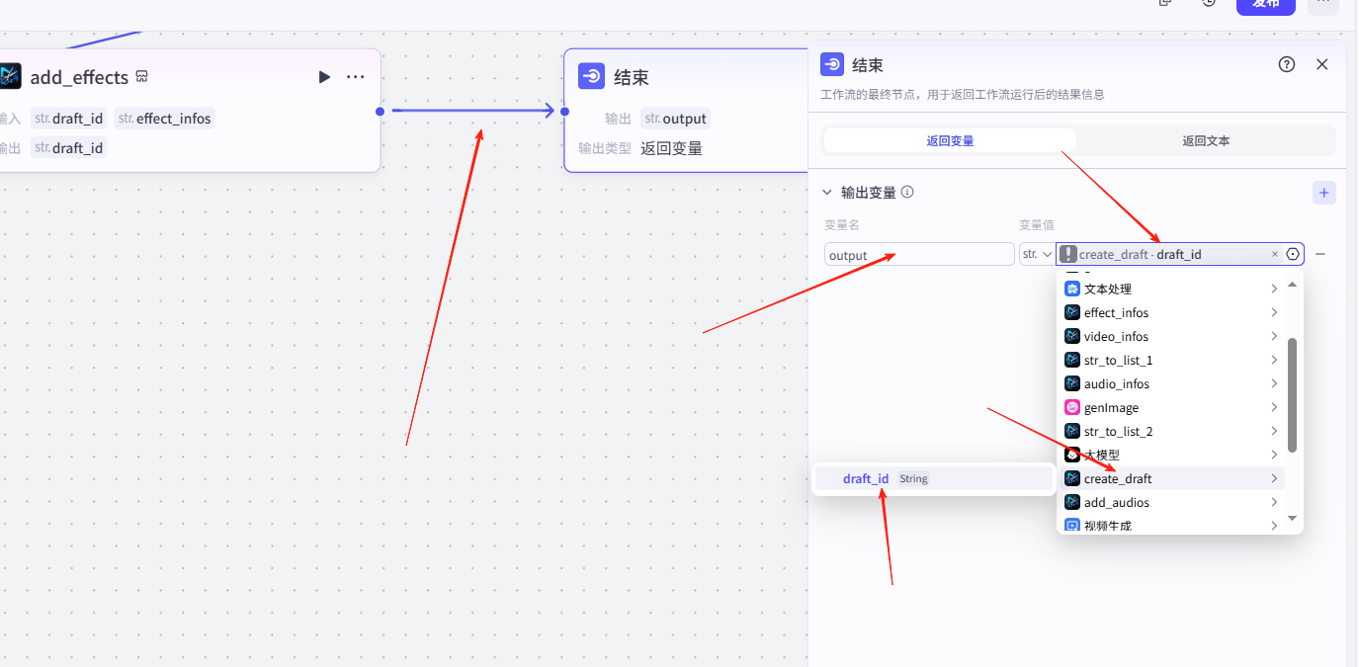Collapse the 输出变量 section
The image size is (1359, 667).
pos(827,193)
